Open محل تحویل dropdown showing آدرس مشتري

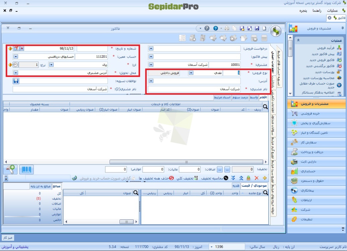coord(15,73)
